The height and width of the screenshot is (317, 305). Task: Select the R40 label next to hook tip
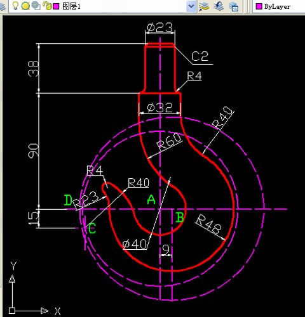click(139, 183)
